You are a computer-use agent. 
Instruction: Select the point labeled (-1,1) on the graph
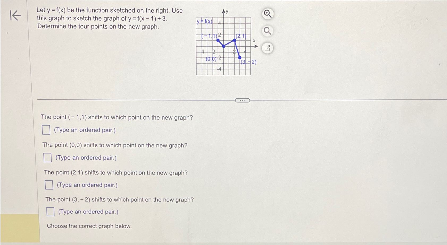tap(218, 40)
